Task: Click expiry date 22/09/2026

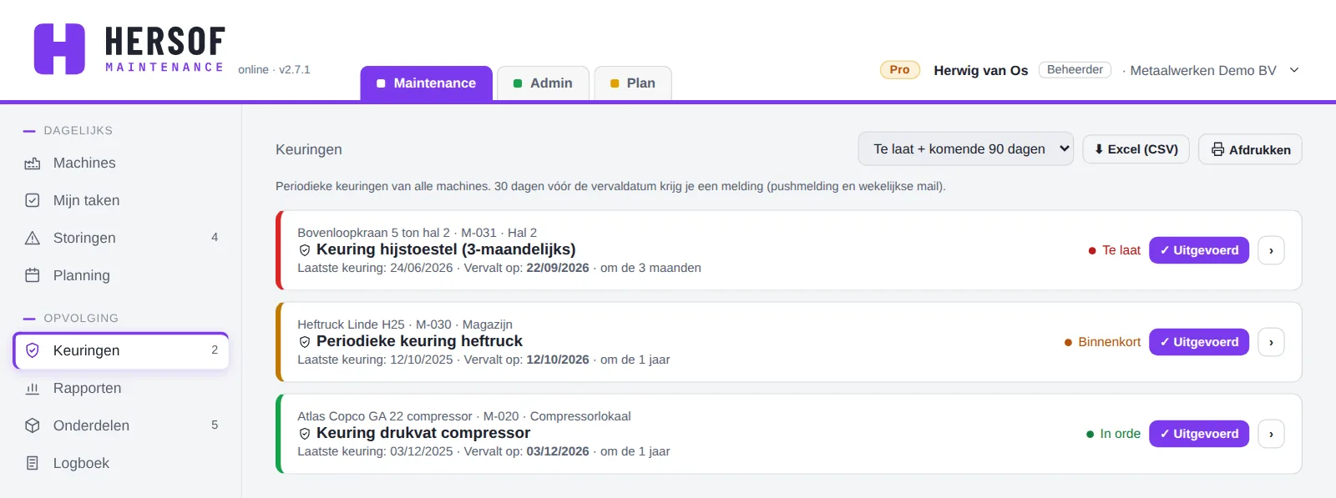Action: (x=558, y=268)
